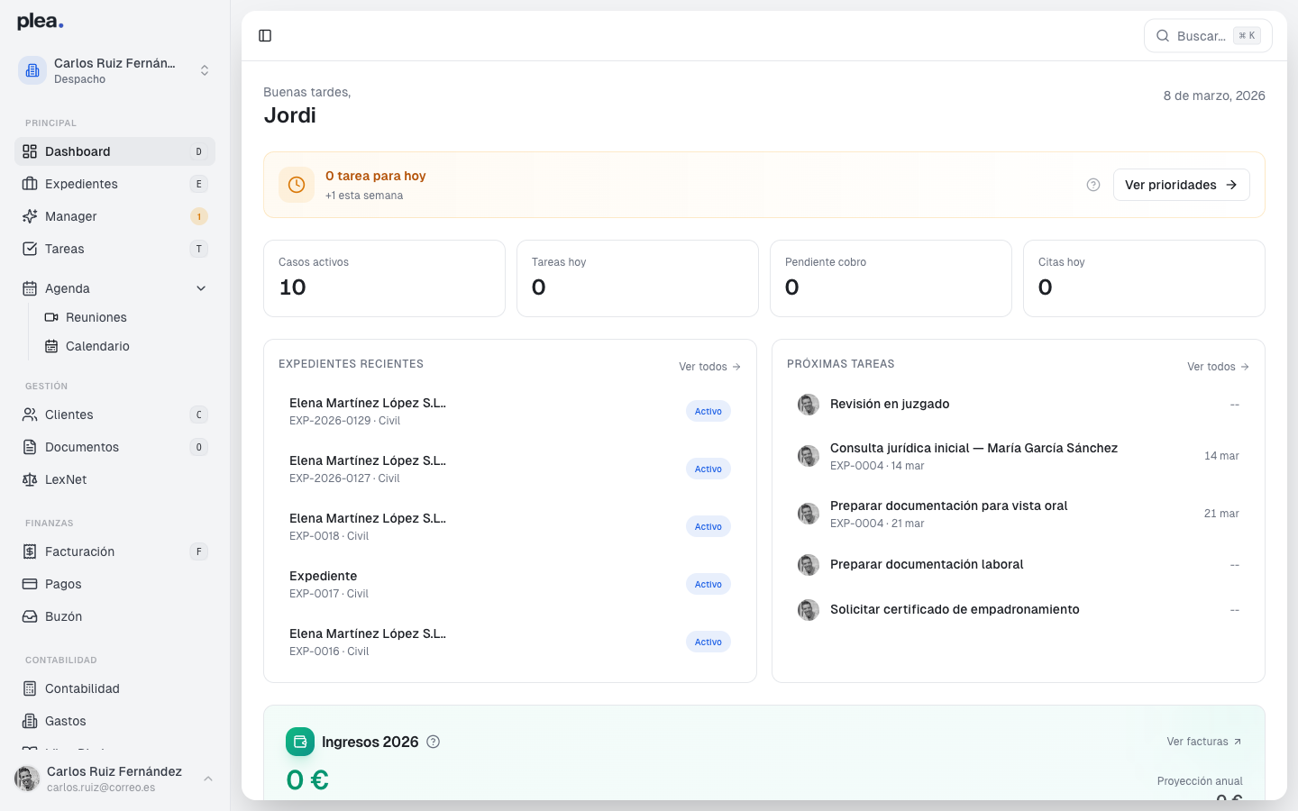Open the Dashboard menu item
Screen dimensions: 1298x811
point(114,151)
